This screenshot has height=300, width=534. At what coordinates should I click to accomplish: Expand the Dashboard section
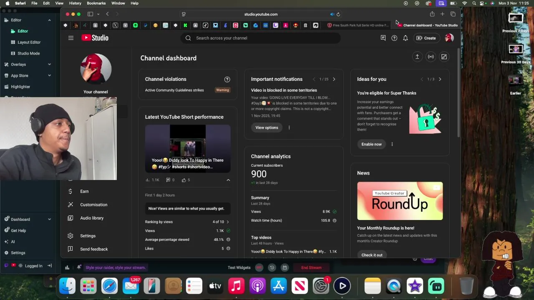tap(49, 220)
